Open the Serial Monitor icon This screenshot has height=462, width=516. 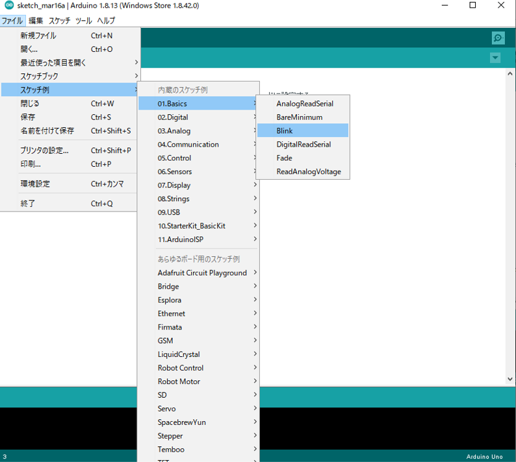tap(498, 38)
